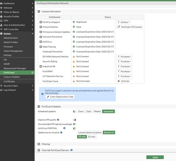Expand the Filtering section
176x161 pixels.
pos(39,144)
